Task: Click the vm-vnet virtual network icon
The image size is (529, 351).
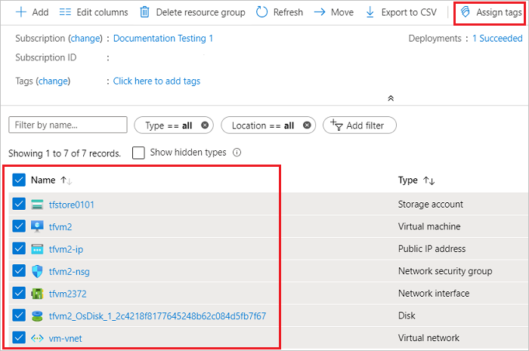Action: tap(37, 338)
